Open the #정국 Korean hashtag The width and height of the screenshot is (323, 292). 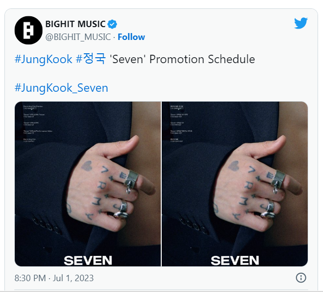click(91, 59)
